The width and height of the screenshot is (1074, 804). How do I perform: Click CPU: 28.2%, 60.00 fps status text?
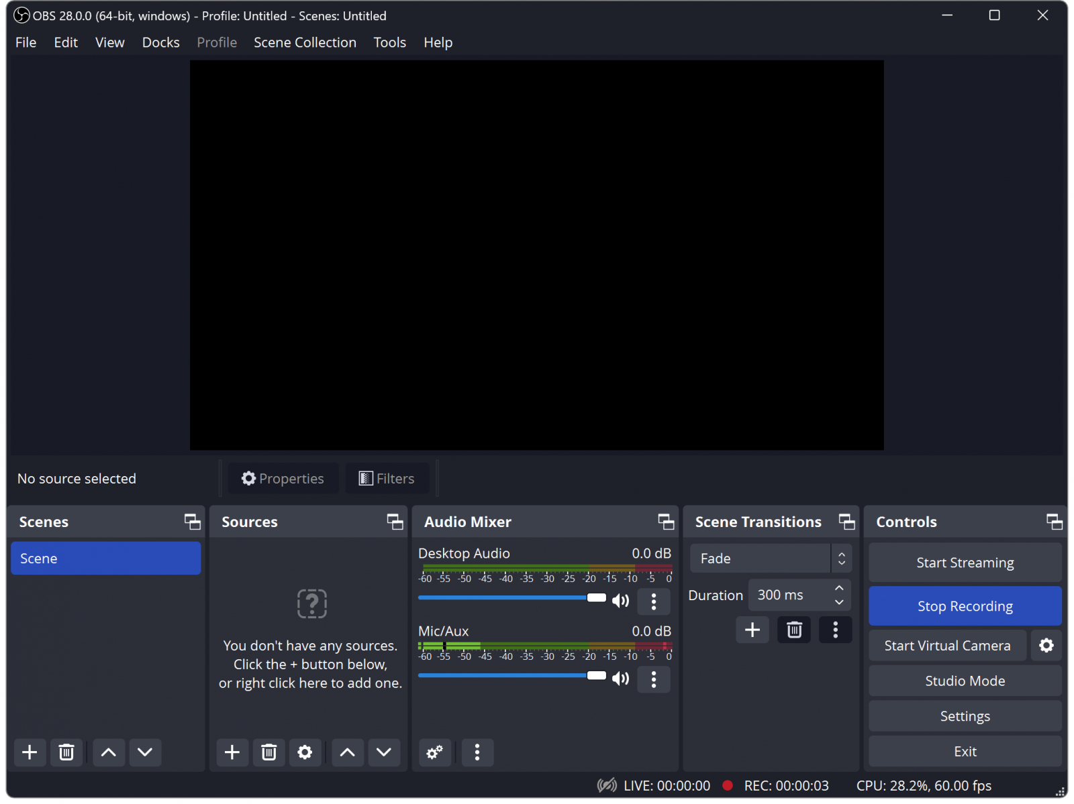924,785
